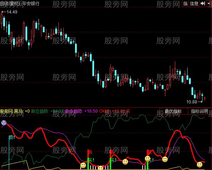Click the 10.88 low price label
Viewport: 212px width, 170px height.
tap(192, 102)
